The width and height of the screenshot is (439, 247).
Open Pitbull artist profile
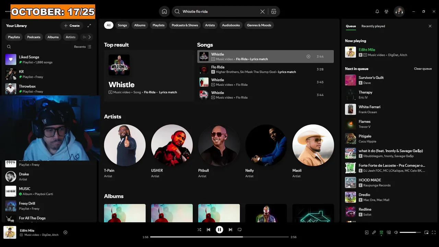point(219,151)
